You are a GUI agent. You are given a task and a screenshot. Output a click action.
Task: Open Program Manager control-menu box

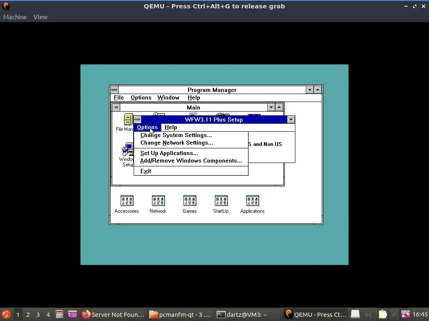click(114, 90)
